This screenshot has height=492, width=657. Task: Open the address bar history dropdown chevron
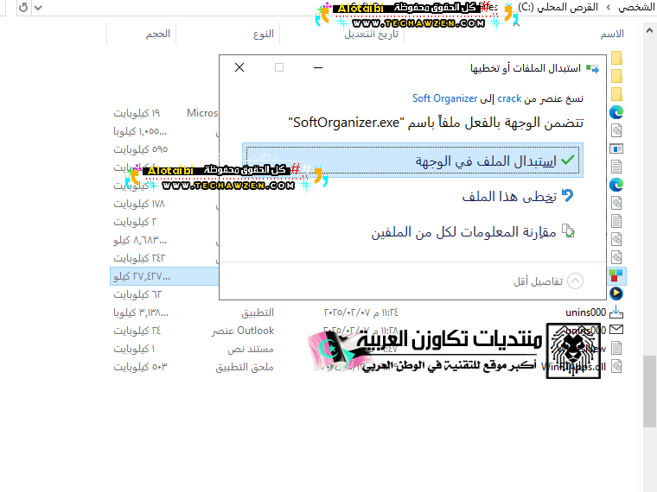coord(38,8)
